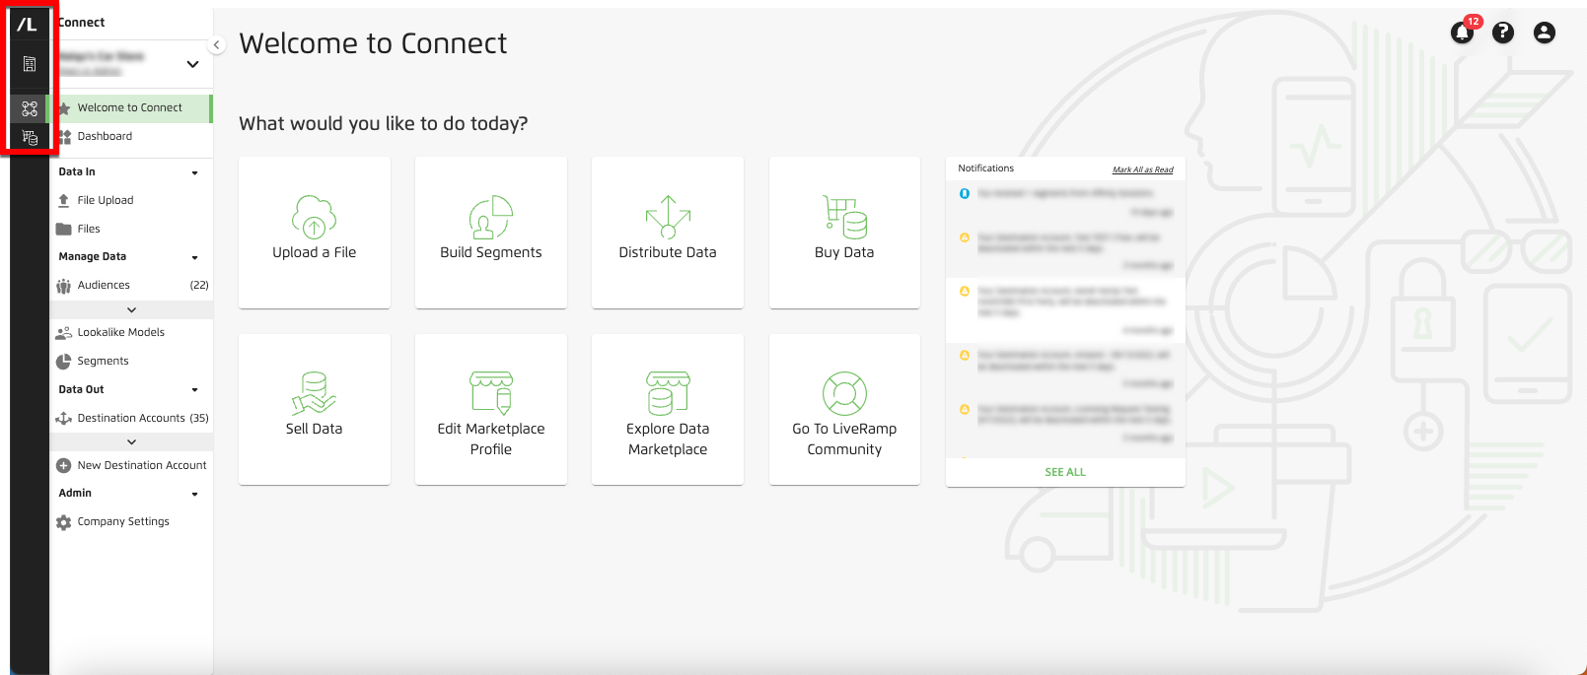Image resolution: width=1587 pixels, height=675 pixels.
Task: Click the Audiences people icon
Action: click(x=64, y=286)
